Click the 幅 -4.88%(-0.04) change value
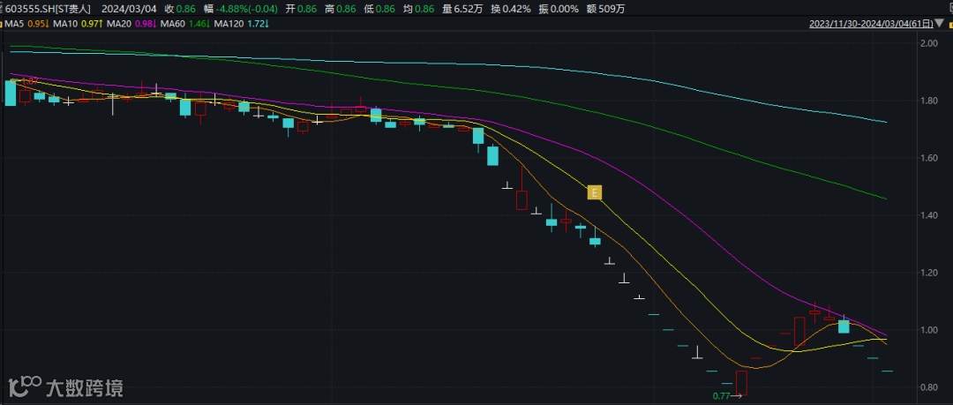The image size is (953, 405). click(241, 9)
